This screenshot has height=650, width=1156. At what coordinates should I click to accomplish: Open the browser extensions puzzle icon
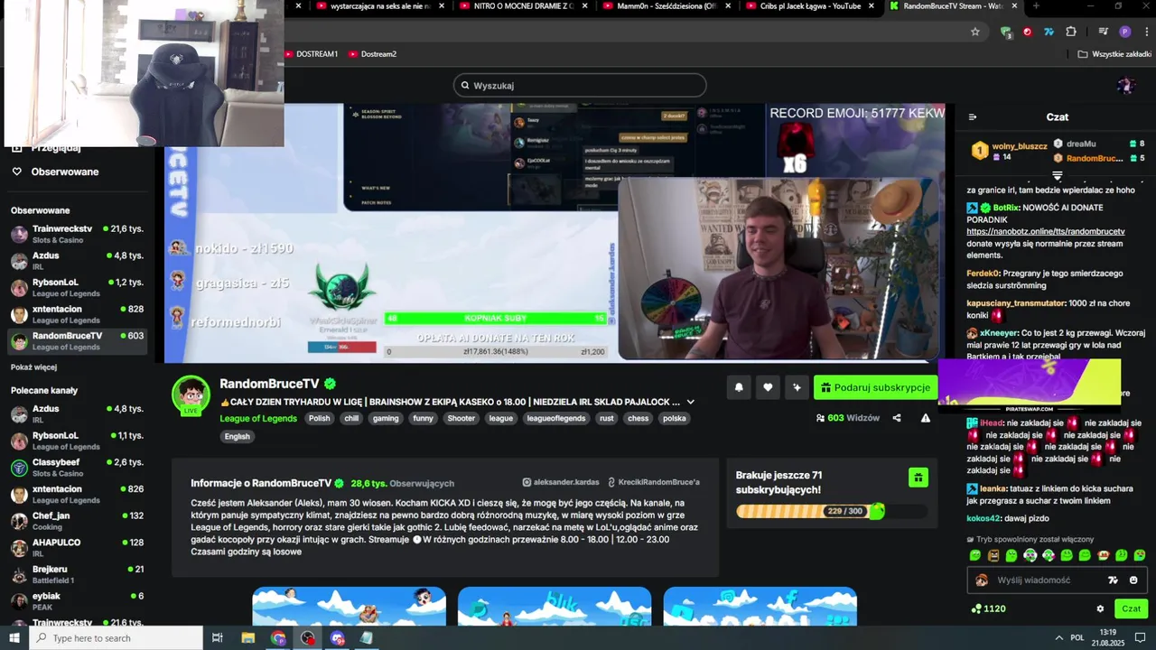(1071, 32)
